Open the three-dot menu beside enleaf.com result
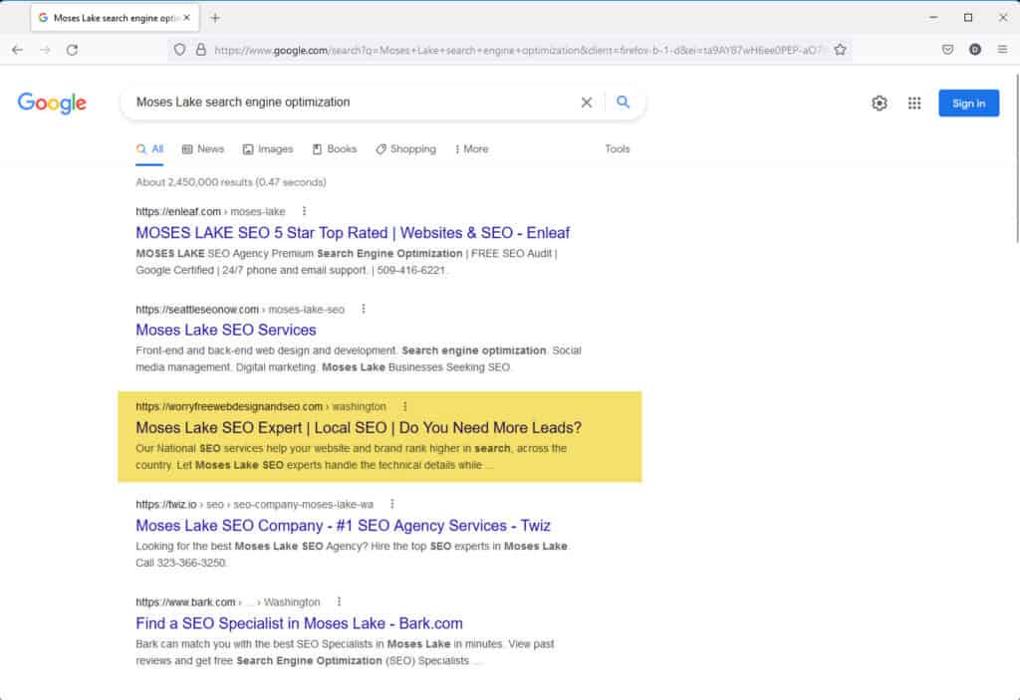Image resolution: width=1020 pixels, height=700 pixels. (x=304, y=211)
